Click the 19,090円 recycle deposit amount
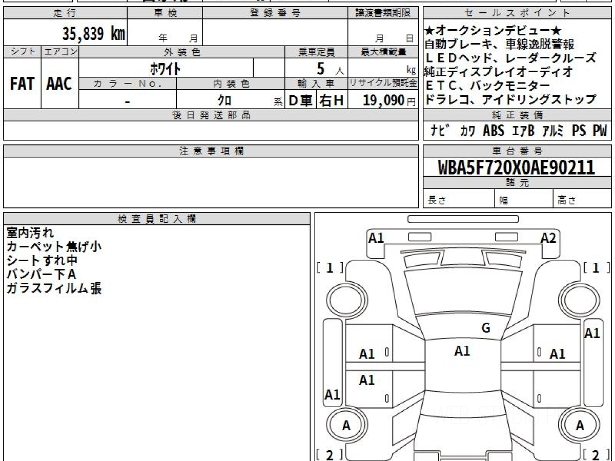The image size is (615, 461). click(x=383, y=101)
